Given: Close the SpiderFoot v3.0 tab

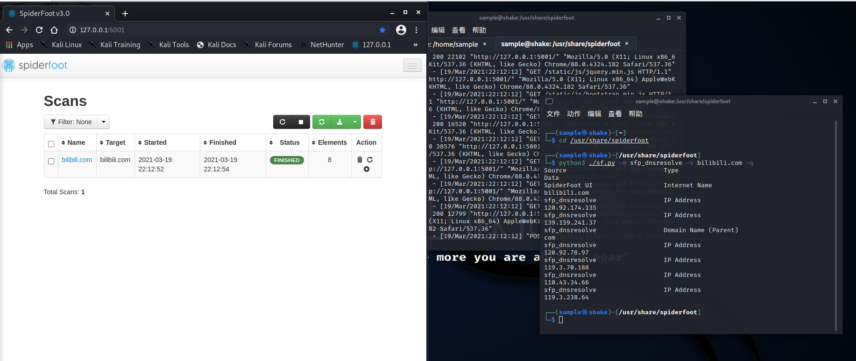Looking at the screenshot, I should click(x=107, y=14).
